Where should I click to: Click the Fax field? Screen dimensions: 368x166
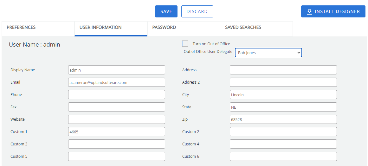[x=116, y=107]
